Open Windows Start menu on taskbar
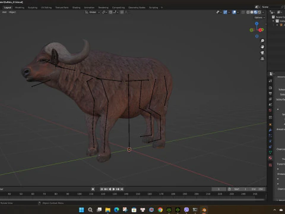Viewport: 285px width, 214px height. (81, 210)
